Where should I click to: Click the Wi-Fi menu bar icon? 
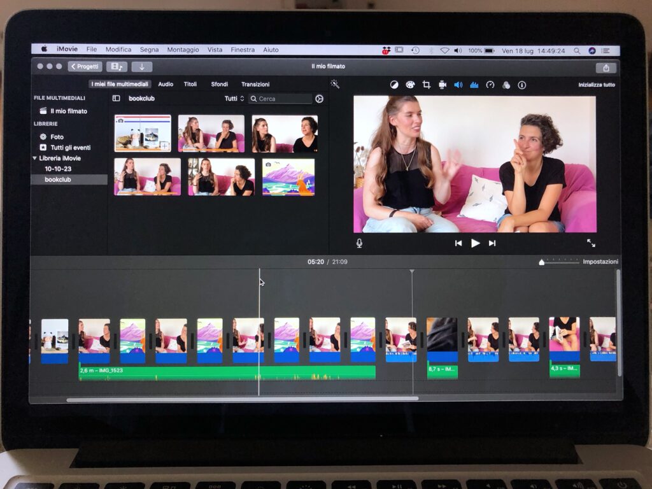pos(444,50)
